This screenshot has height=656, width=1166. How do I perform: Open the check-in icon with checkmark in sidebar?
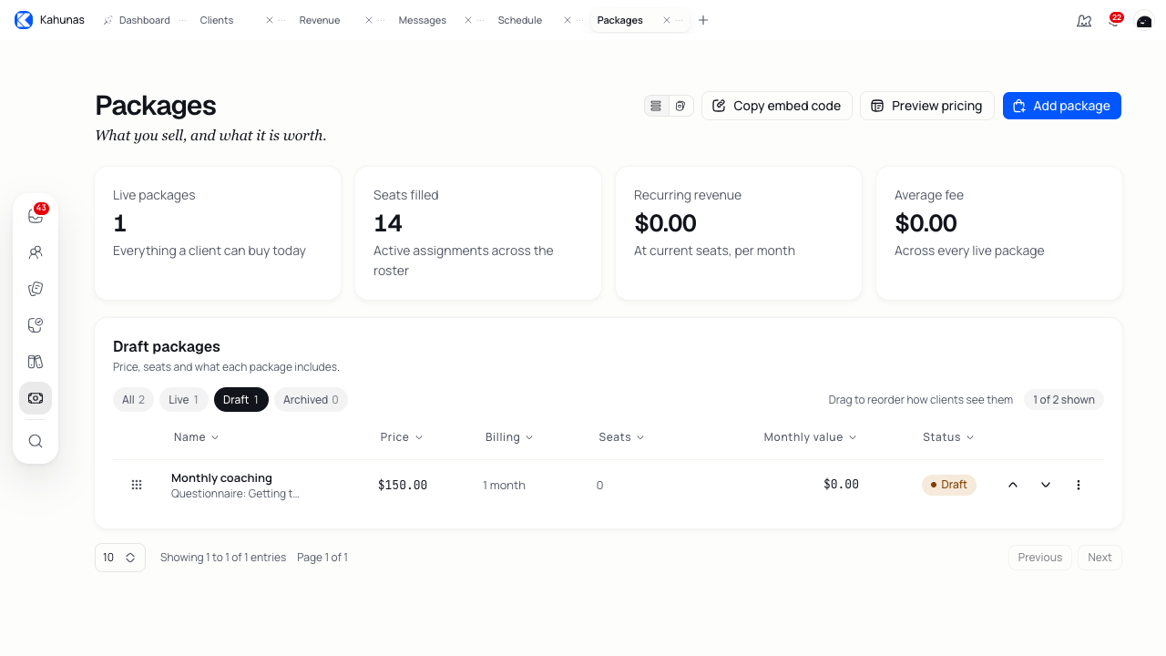tap(36, 325)
